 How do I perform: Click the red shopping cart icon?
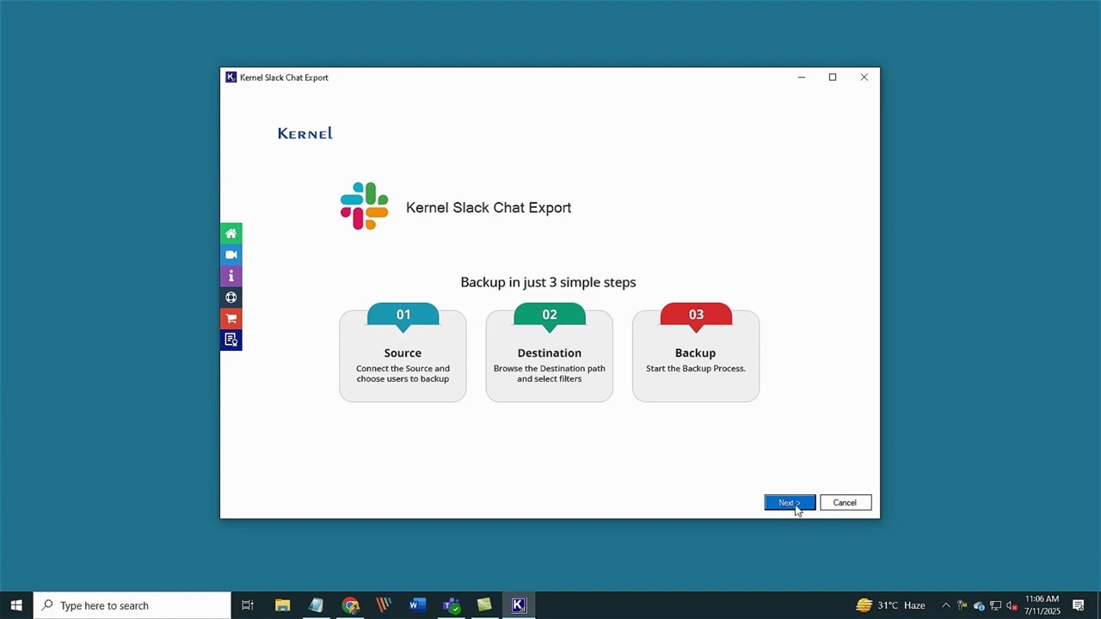231,319
